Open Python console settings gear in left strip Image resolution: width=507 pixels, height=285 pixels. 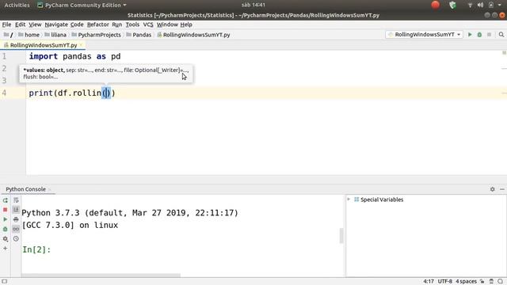tap(6, 239)
